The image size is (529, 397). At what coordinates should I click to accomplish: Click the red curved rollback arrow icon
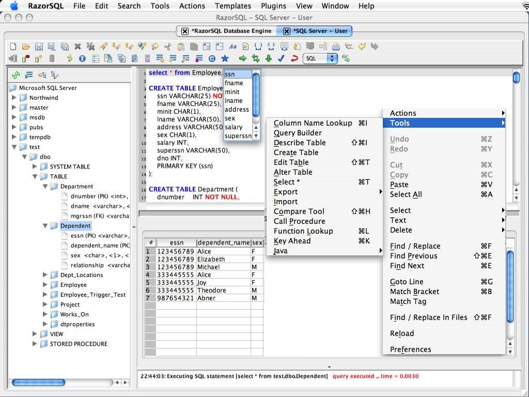tap(294, 59)
